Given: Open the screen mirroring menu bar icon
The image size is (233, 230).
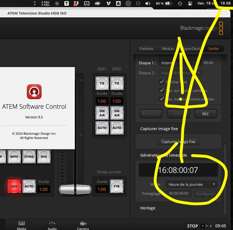Looking at the screenshot, I should [x=87, y=3].
